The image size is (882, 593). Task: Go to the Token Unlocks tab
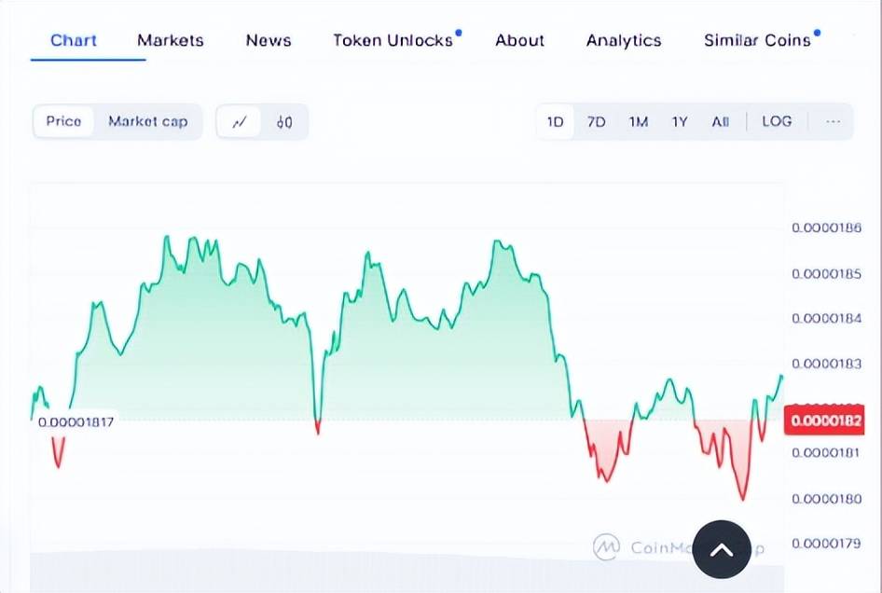[393, 40]
